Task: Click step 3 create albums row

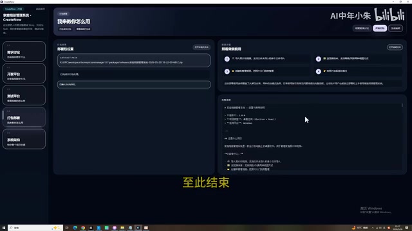Action: point(266,71)
